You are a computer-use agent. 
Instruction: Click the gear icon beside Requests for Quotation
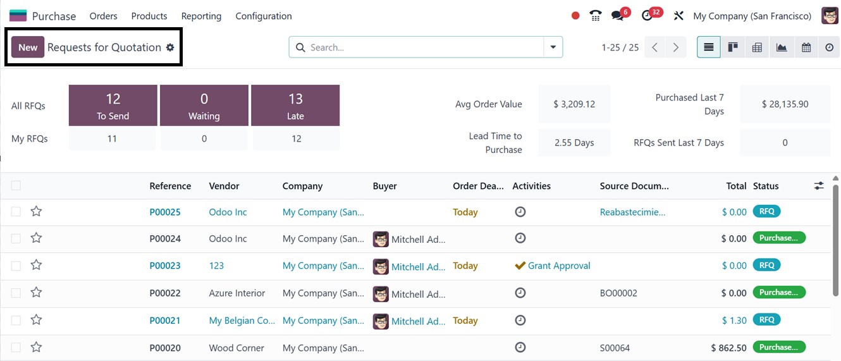click(x=169, y=47)
